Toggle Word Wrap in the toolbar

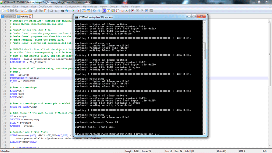point(94,11)
